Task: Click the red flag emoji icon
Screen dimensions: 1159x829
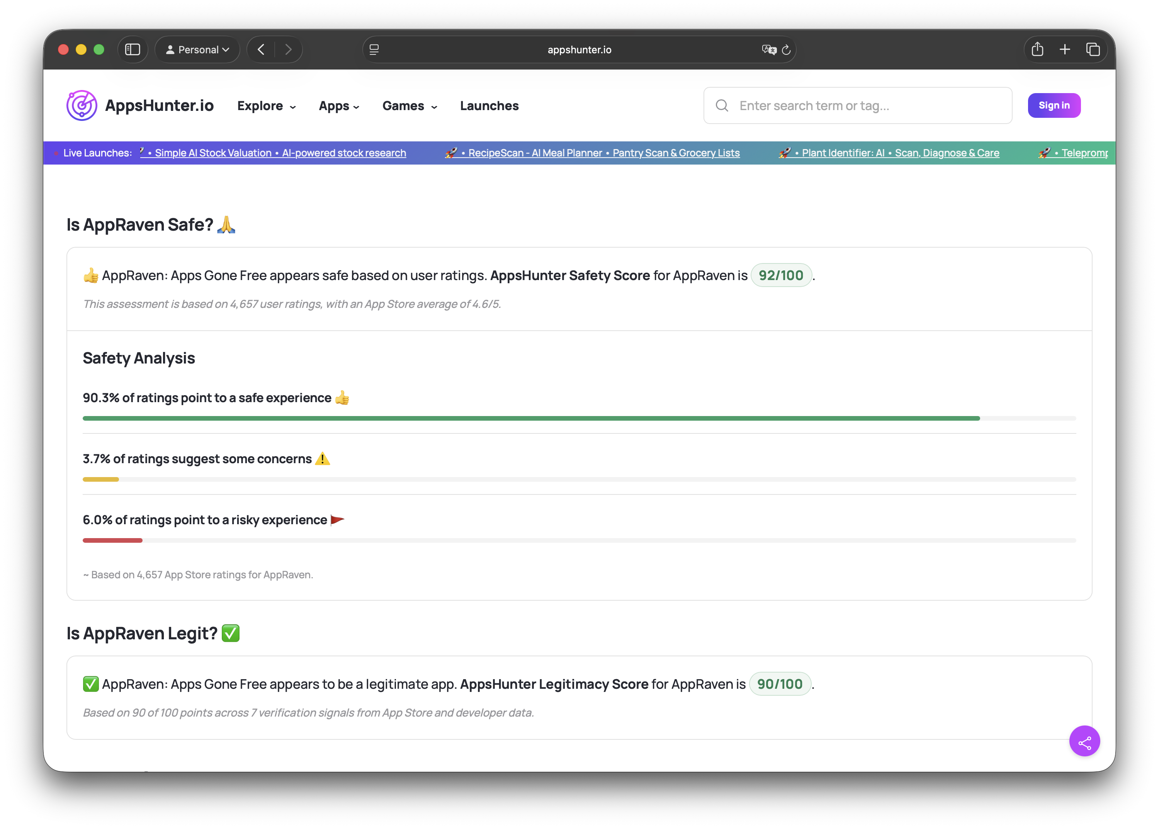Action: pyautogui.click(x=338, y=520)
